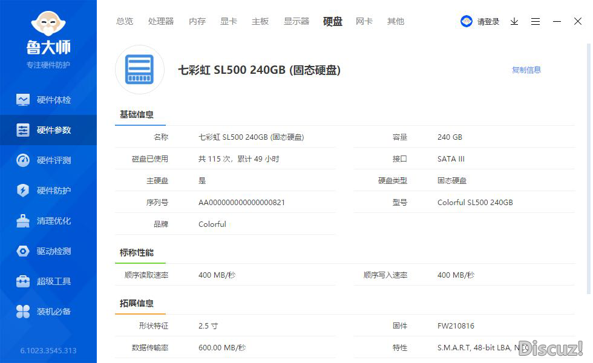Open the hamburger main menu
The height and width of the screenshot is (363, 593).
[536, 21]
